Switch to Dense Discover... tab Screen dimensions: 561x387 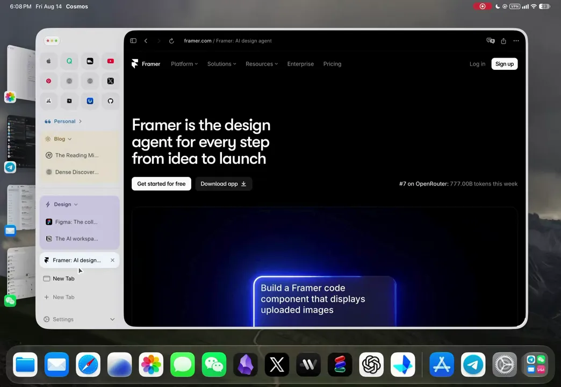tap(80, 172)
